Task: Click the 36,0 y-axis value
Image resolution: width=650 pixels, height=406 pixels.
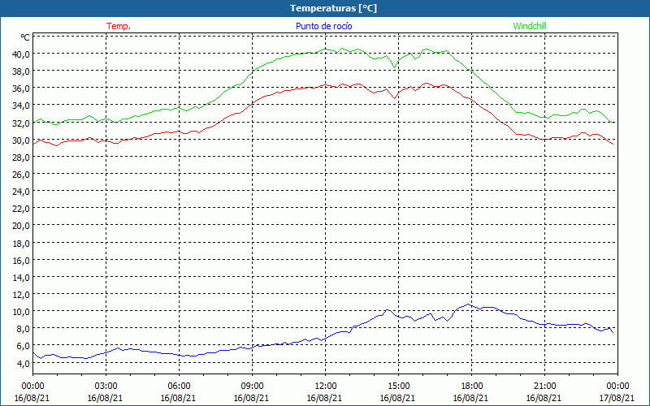Action: (x=22, y=89)
